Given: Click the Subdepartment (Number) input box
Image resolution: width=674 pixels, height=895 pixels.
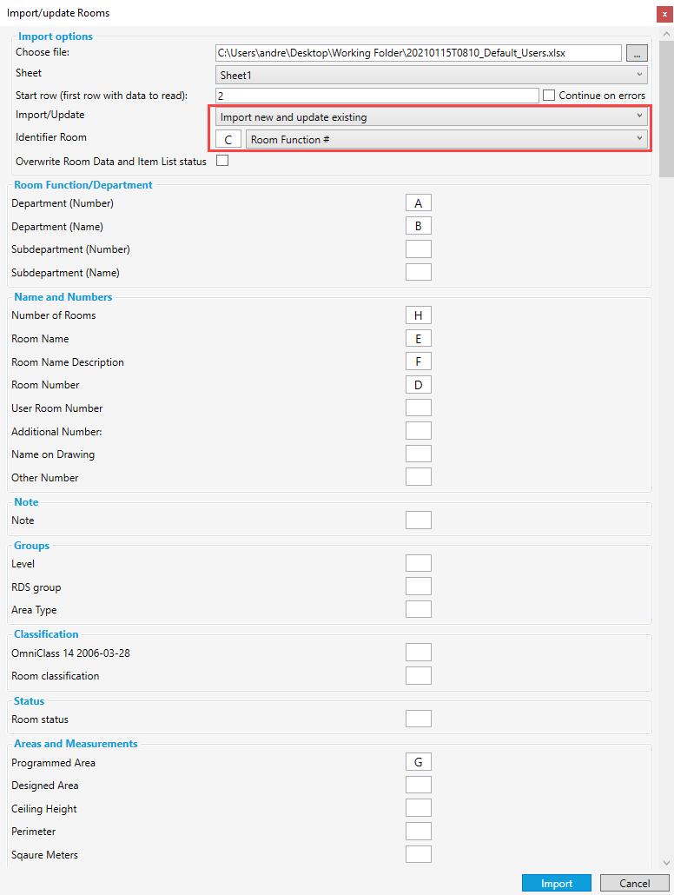Looking at the screenshot, I should [418, 249].
